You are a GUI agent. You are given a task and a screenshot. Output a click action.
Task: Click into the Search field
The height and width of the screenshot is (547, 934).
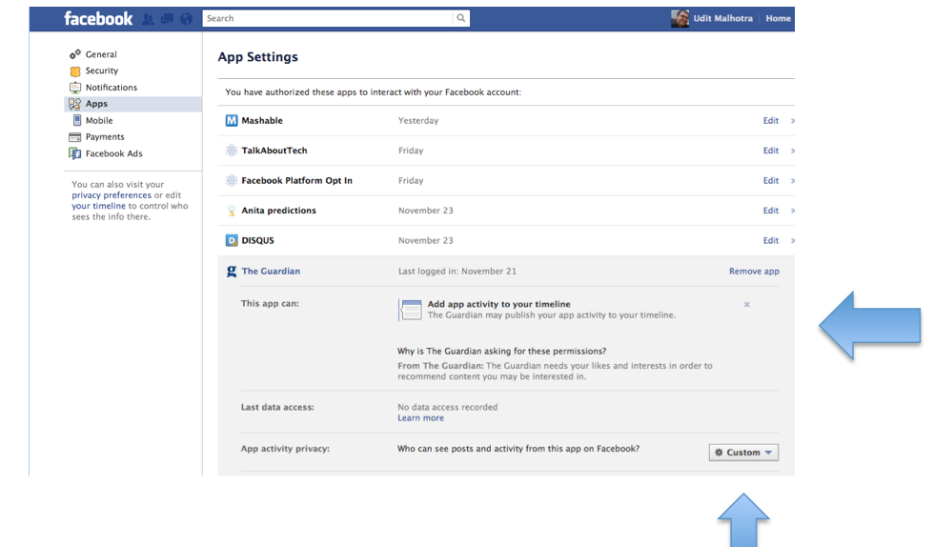[328, 18]
